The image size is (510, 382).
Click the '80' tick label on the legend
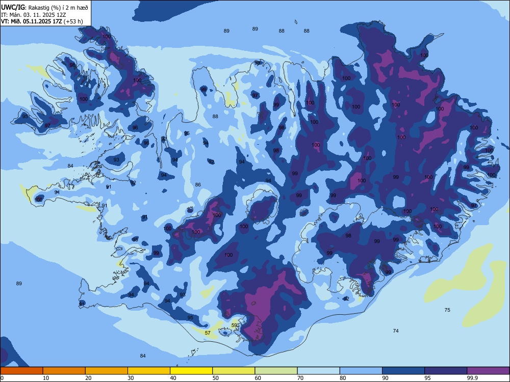(x=343, y=378)
